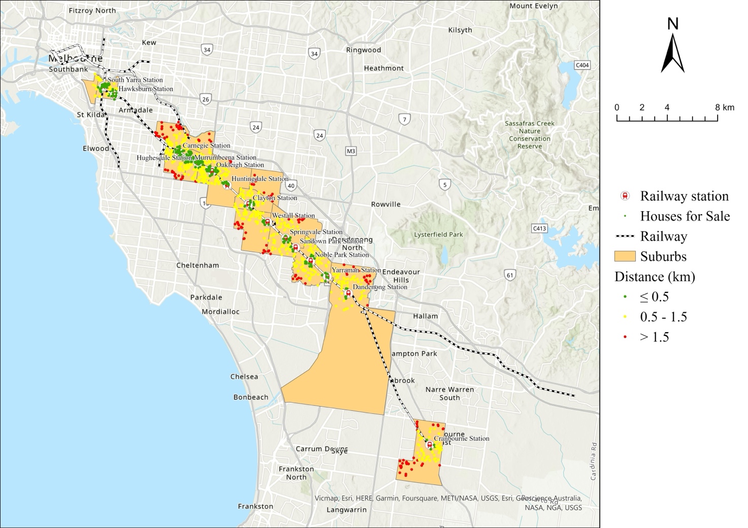The image size is (748, 528).
Task: Click the scale bar ruler
Action: click(x=667, y=118)
